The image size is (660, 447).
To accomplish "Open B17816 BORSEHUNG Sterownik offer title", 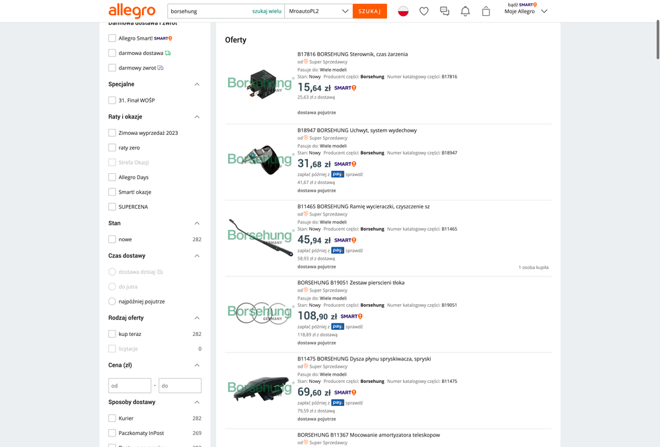I will tap(352, 54).
